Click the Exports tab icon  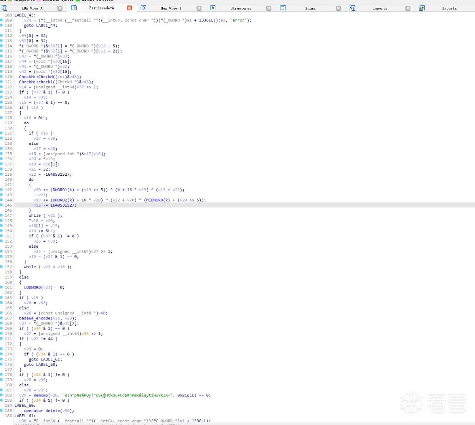click(x=422, y=8)
